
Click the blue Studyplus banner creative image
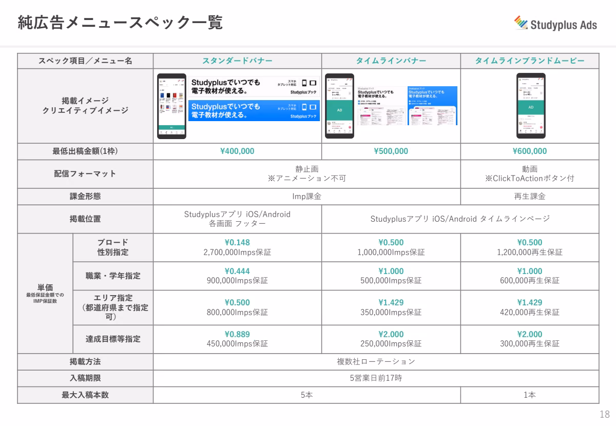click(255, 110)
